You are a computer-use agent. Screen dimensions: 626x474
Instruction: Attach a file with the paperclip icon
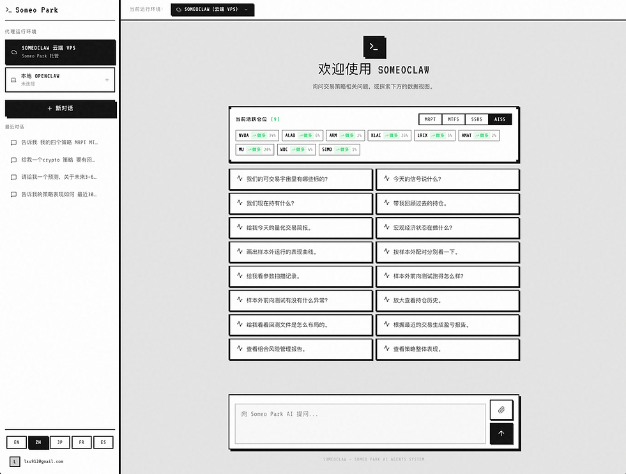click(x=501, y=410)
